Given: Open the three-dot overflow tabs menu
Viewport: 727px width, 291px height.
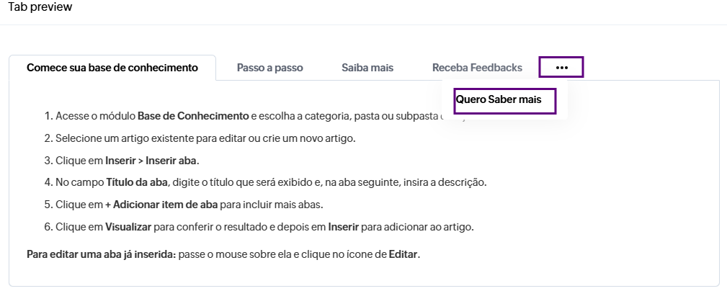Looking at the screenshot, I should (562, 68).
